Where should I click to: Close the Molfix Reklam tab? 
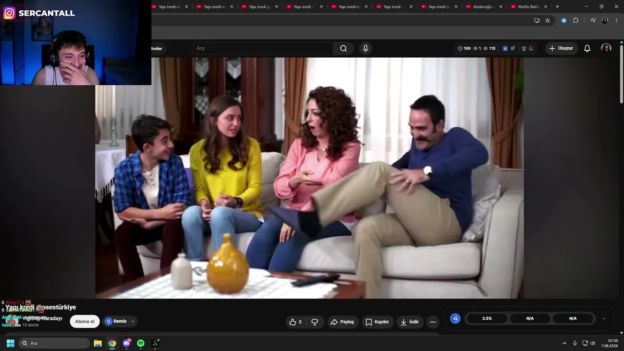coord(546,6)
